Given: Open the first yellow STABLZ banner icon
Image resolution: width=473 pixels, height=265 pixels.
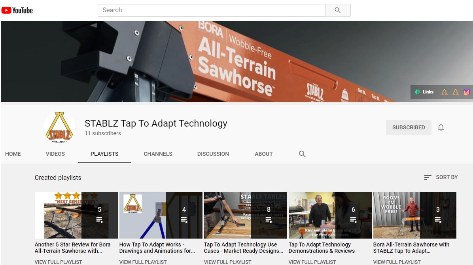Looking at the screenshot, I should tap(445, 92).
